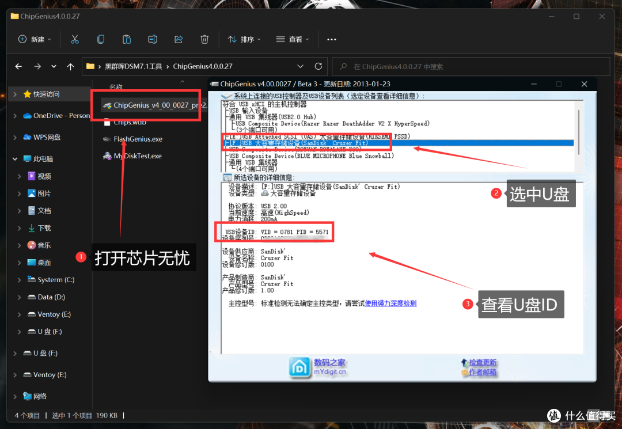Click the Paste clipboard icon
This screenshot has width=622, height=429.
click(x=127, y=39)
